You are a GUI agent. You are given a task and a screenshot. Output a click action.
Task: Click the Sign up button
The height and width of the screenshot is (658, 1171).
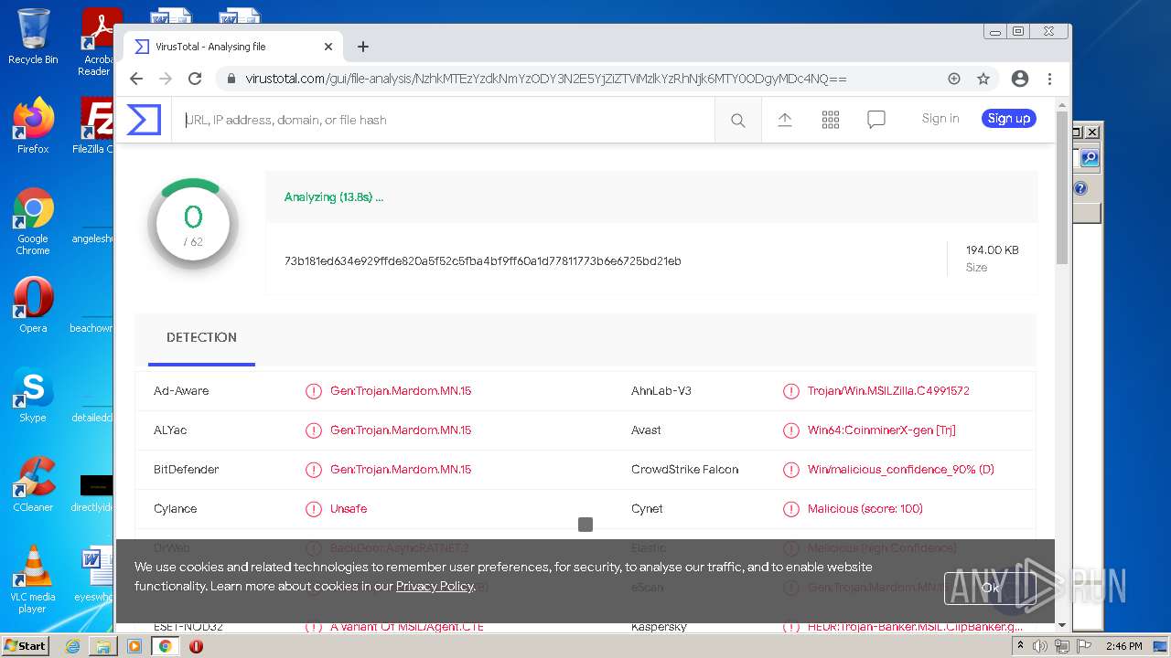(1009, 118)
